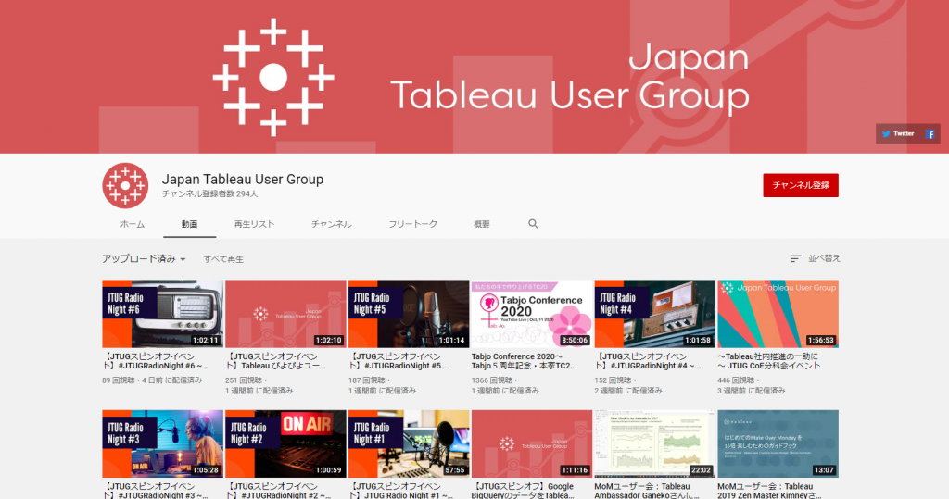Click the すべて再生 link
949x499 pixels.
click(223, 259)
